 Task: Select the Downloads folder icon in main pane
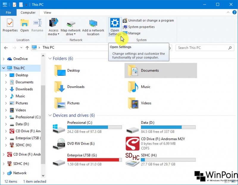pos(60,87)
